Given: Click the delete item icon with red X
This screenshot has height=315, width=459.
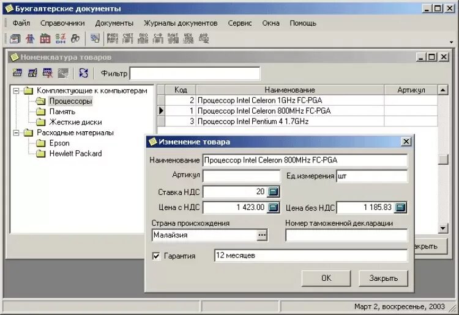Looking at the screenshot, I should tap(47, 73).
